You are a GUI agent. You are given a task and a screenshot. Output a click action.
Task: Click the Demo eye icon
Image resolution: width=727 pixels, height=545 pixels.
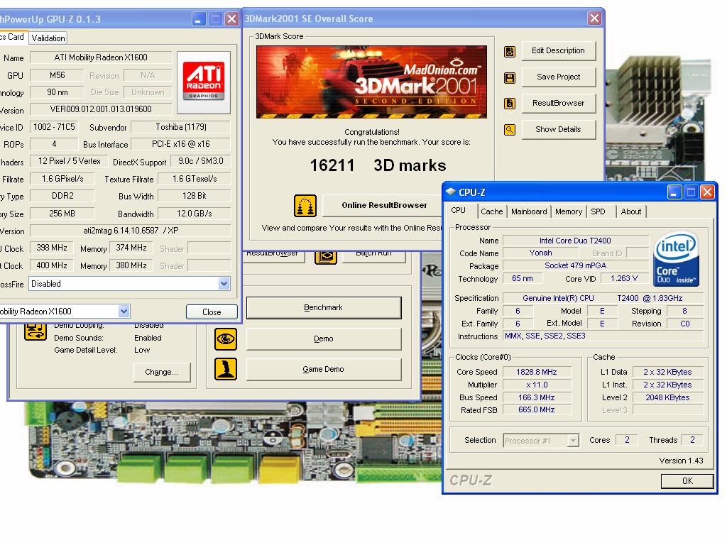[x=226, y=339]
